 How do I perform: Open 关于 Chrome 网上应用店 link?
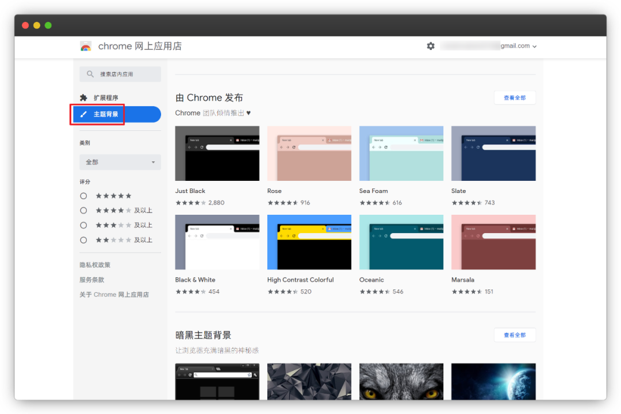(114, 295)
